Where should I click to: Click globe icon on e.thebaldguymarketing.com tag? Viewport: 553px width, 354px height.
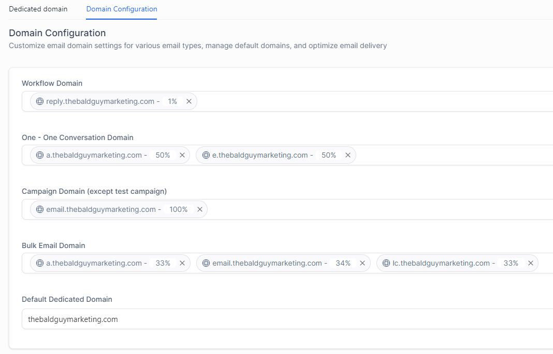coord(206,155)
